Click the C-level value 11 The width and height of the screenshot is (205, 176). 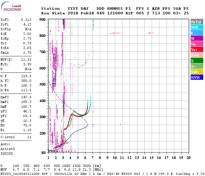pyautogui.click(x=29, y=137)
